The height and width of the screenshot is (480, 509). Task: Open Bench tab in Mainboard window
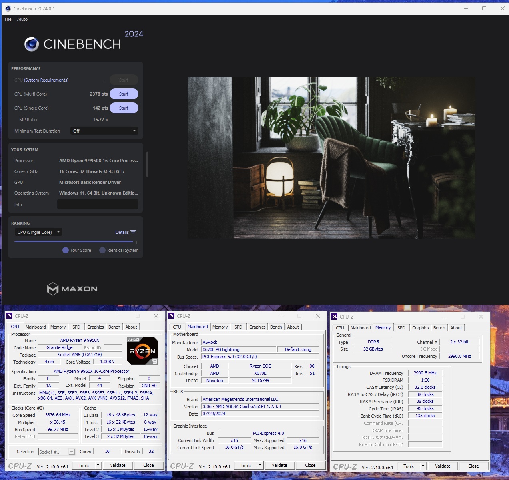[x=276, y=327]
